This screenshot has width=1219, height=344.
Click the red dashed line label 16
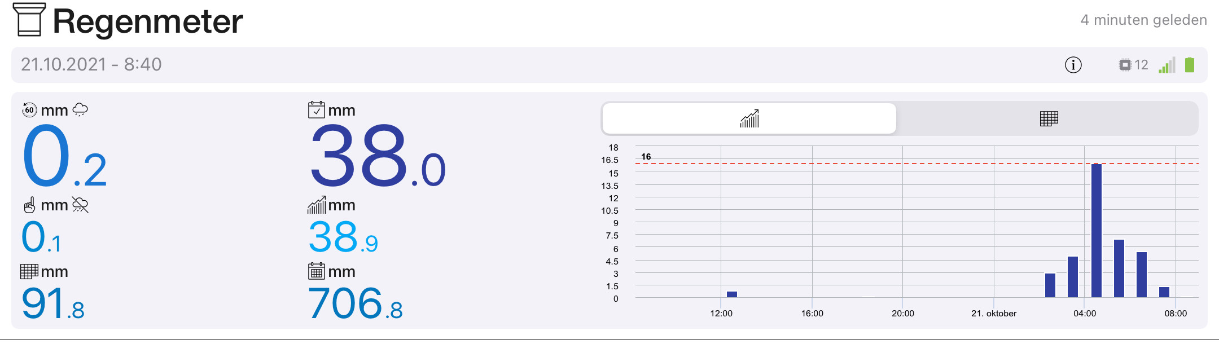tap(646, 157)
